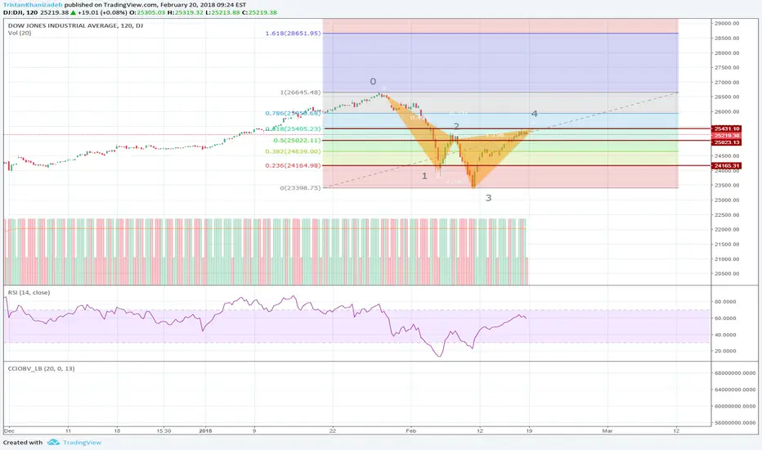Click the Mar date on time axis
This screenshot has width=762, height=450.
(x=607, y=430)
